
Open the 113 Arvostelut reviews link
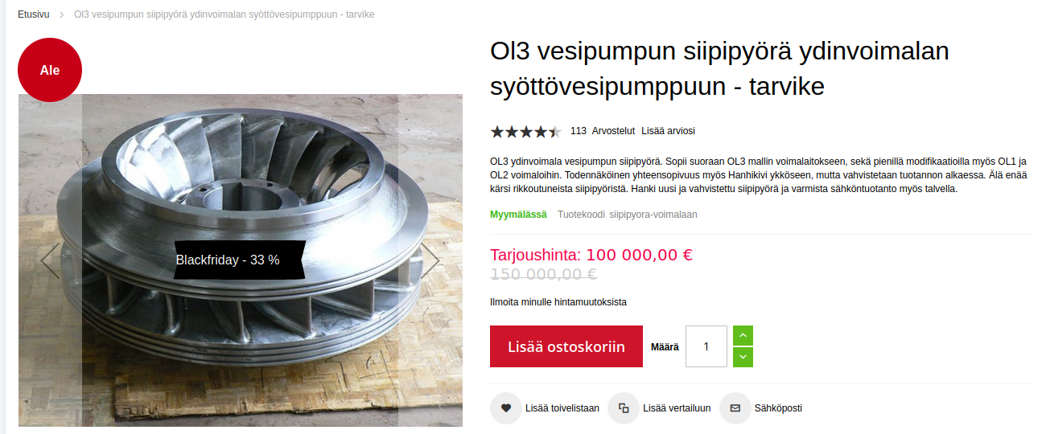tap(603, 131)
